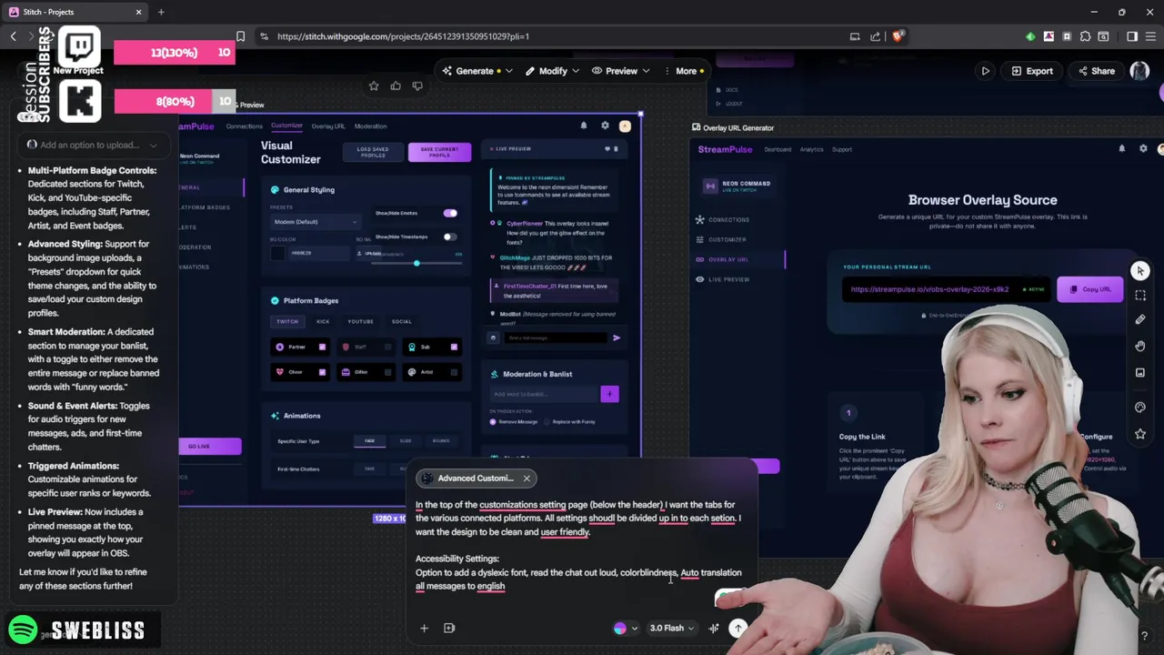Select the image tool in canvas toolbar
1164x655 pixels.
coord(1140,372)
